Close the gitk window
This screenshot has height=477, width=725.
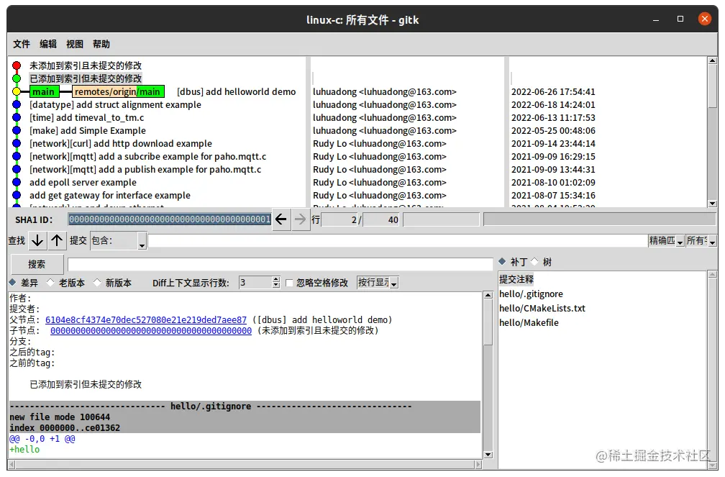tap(705, 19)
